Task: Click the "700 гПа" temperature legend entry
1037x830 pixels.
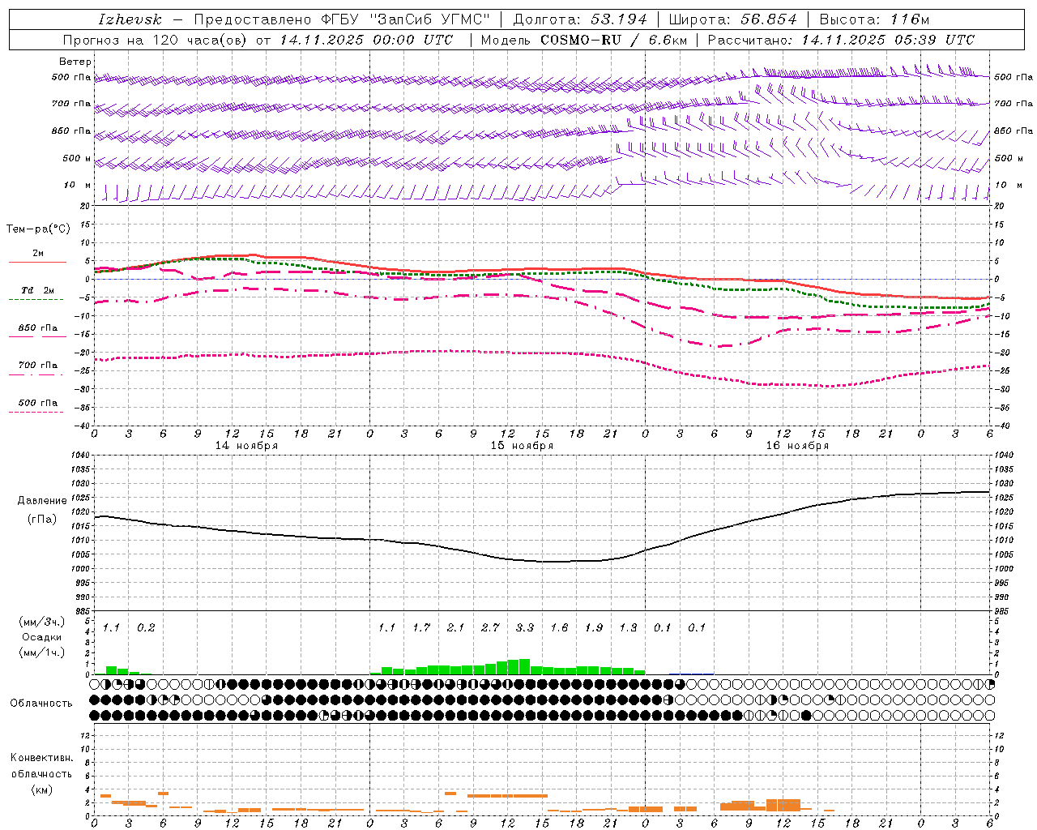Action: (x=38, y=366)
